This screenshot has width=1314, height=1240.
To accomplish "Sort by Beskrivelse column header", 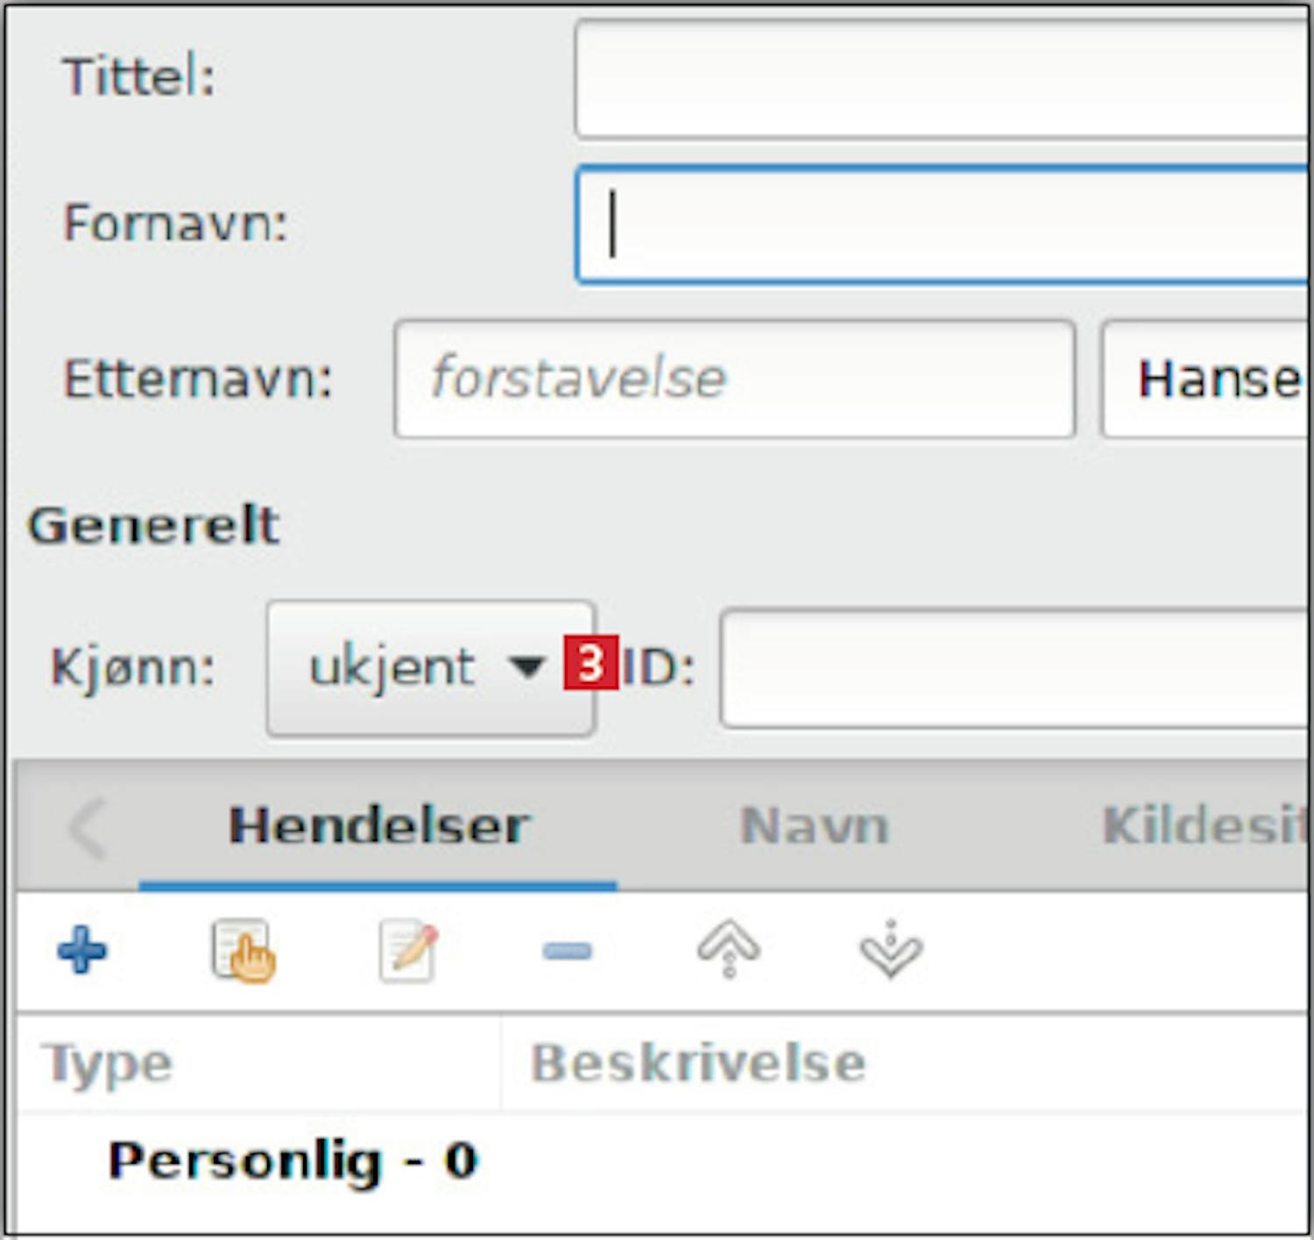I will point(698,1063).
